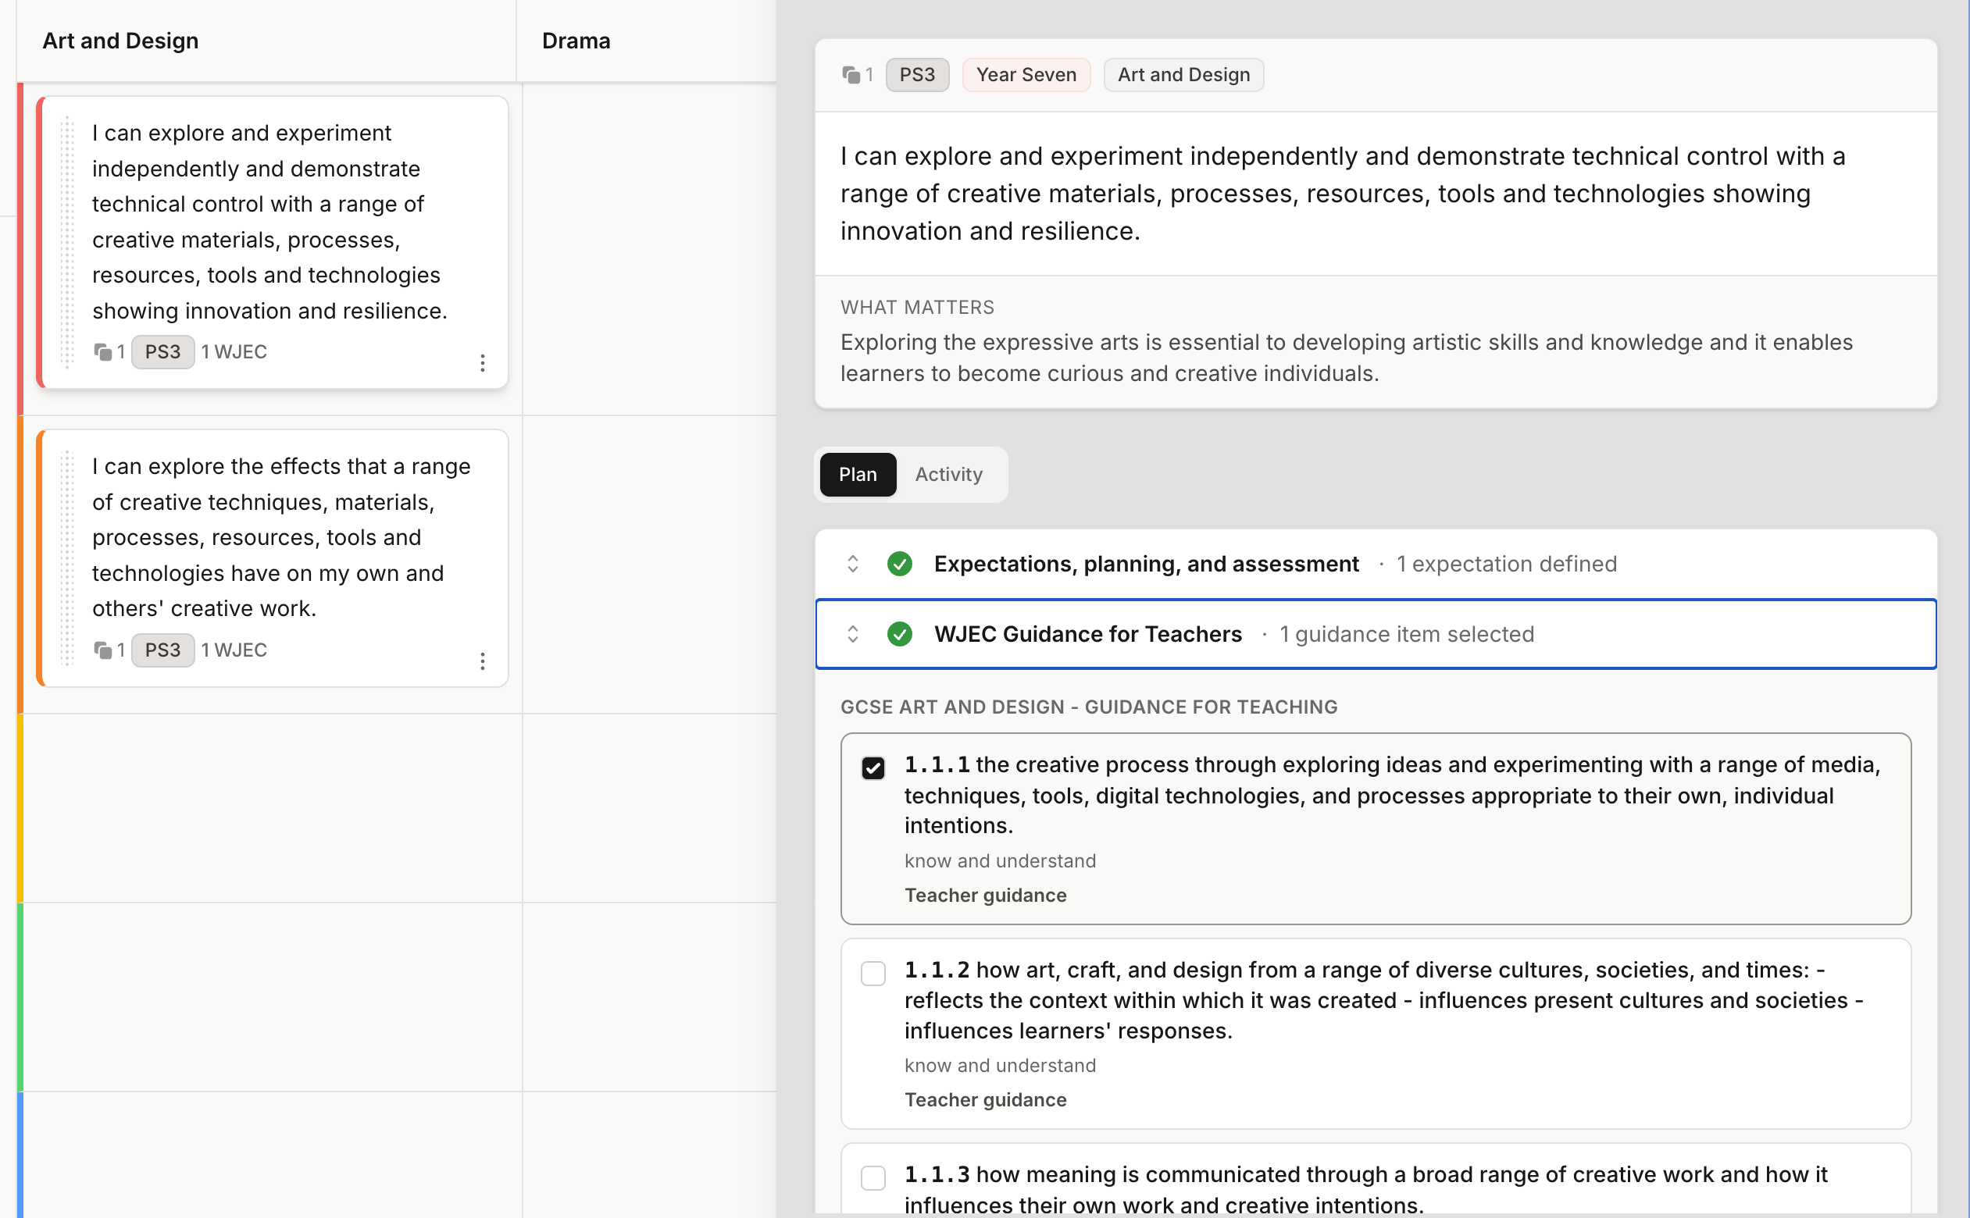
Task: Open Teacher guidance under item 1.1.2
Action: (x=984, y=1099)
